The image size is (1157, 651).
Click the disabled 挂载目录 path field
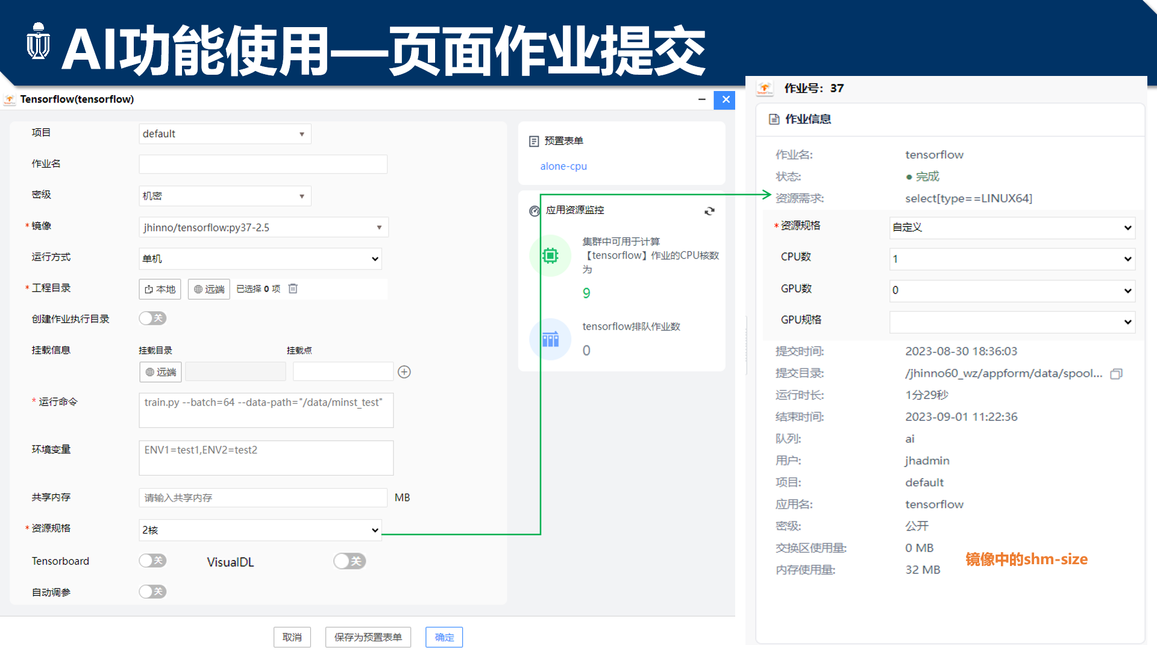click(236, 371)
